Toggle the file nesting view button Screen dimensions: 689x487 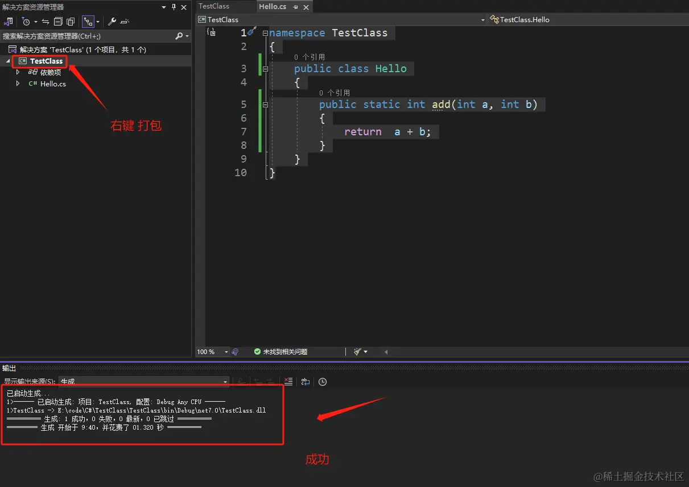[88, 22]
